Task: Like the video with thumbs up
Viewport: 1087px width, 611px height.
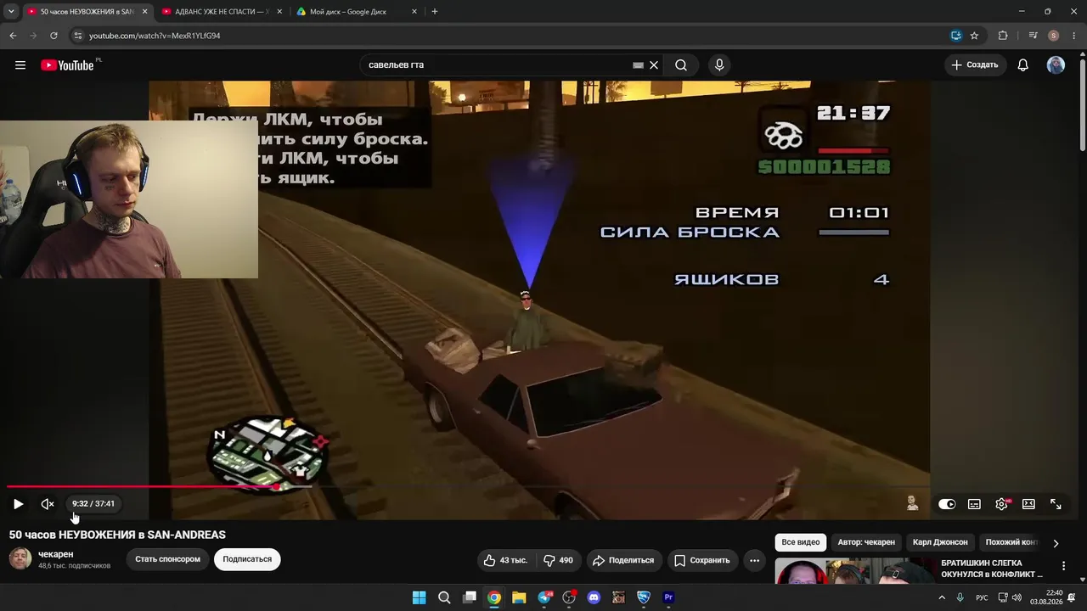Action: (506, 560)
